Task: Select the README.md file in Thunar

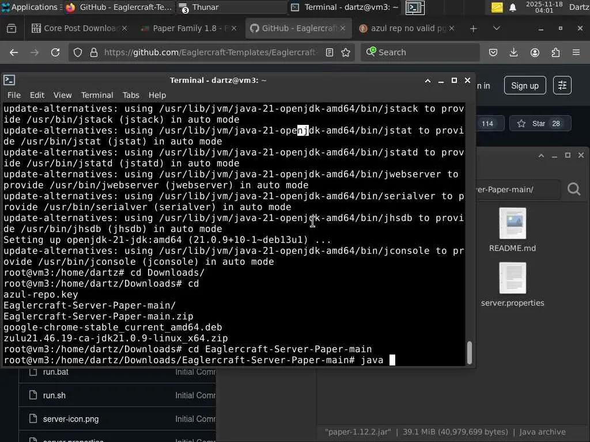Action: 512,230
